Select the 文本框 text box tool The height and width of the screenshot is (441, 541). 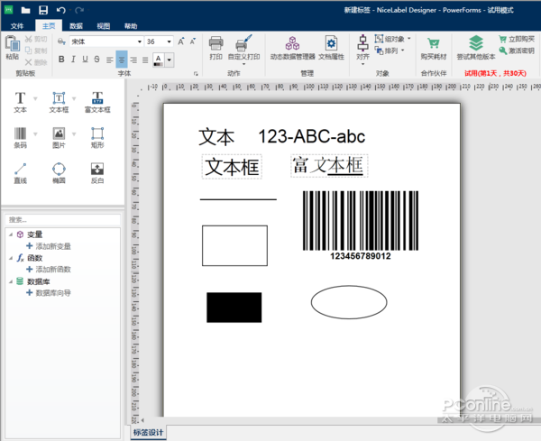pyautogui.click(x=59, y=102)
